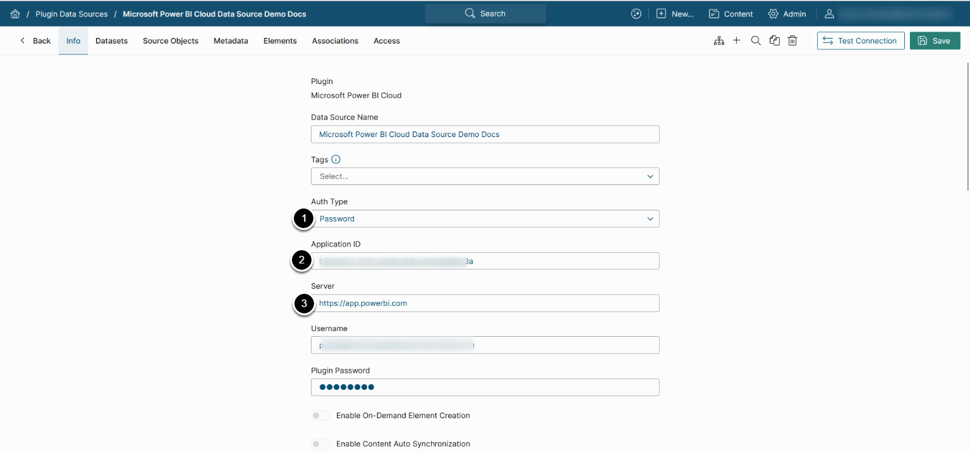Click the hierarchy diagram icon
This screenshot has width=970, height=453.
(x=718, y=41)
